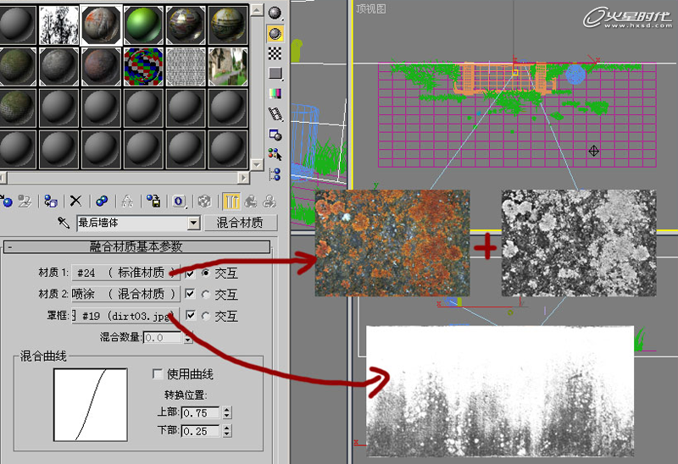
Task: Toggle the 材质 1 enable checkbox
Action: pyautogui.click(x=190, y=273)
